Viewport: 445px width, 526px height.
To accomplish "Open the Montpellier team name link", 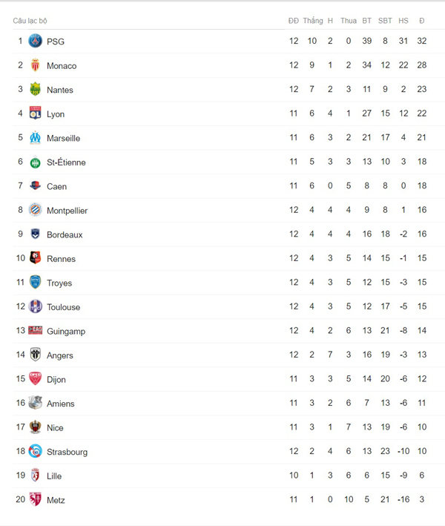I will coord(67,211).
